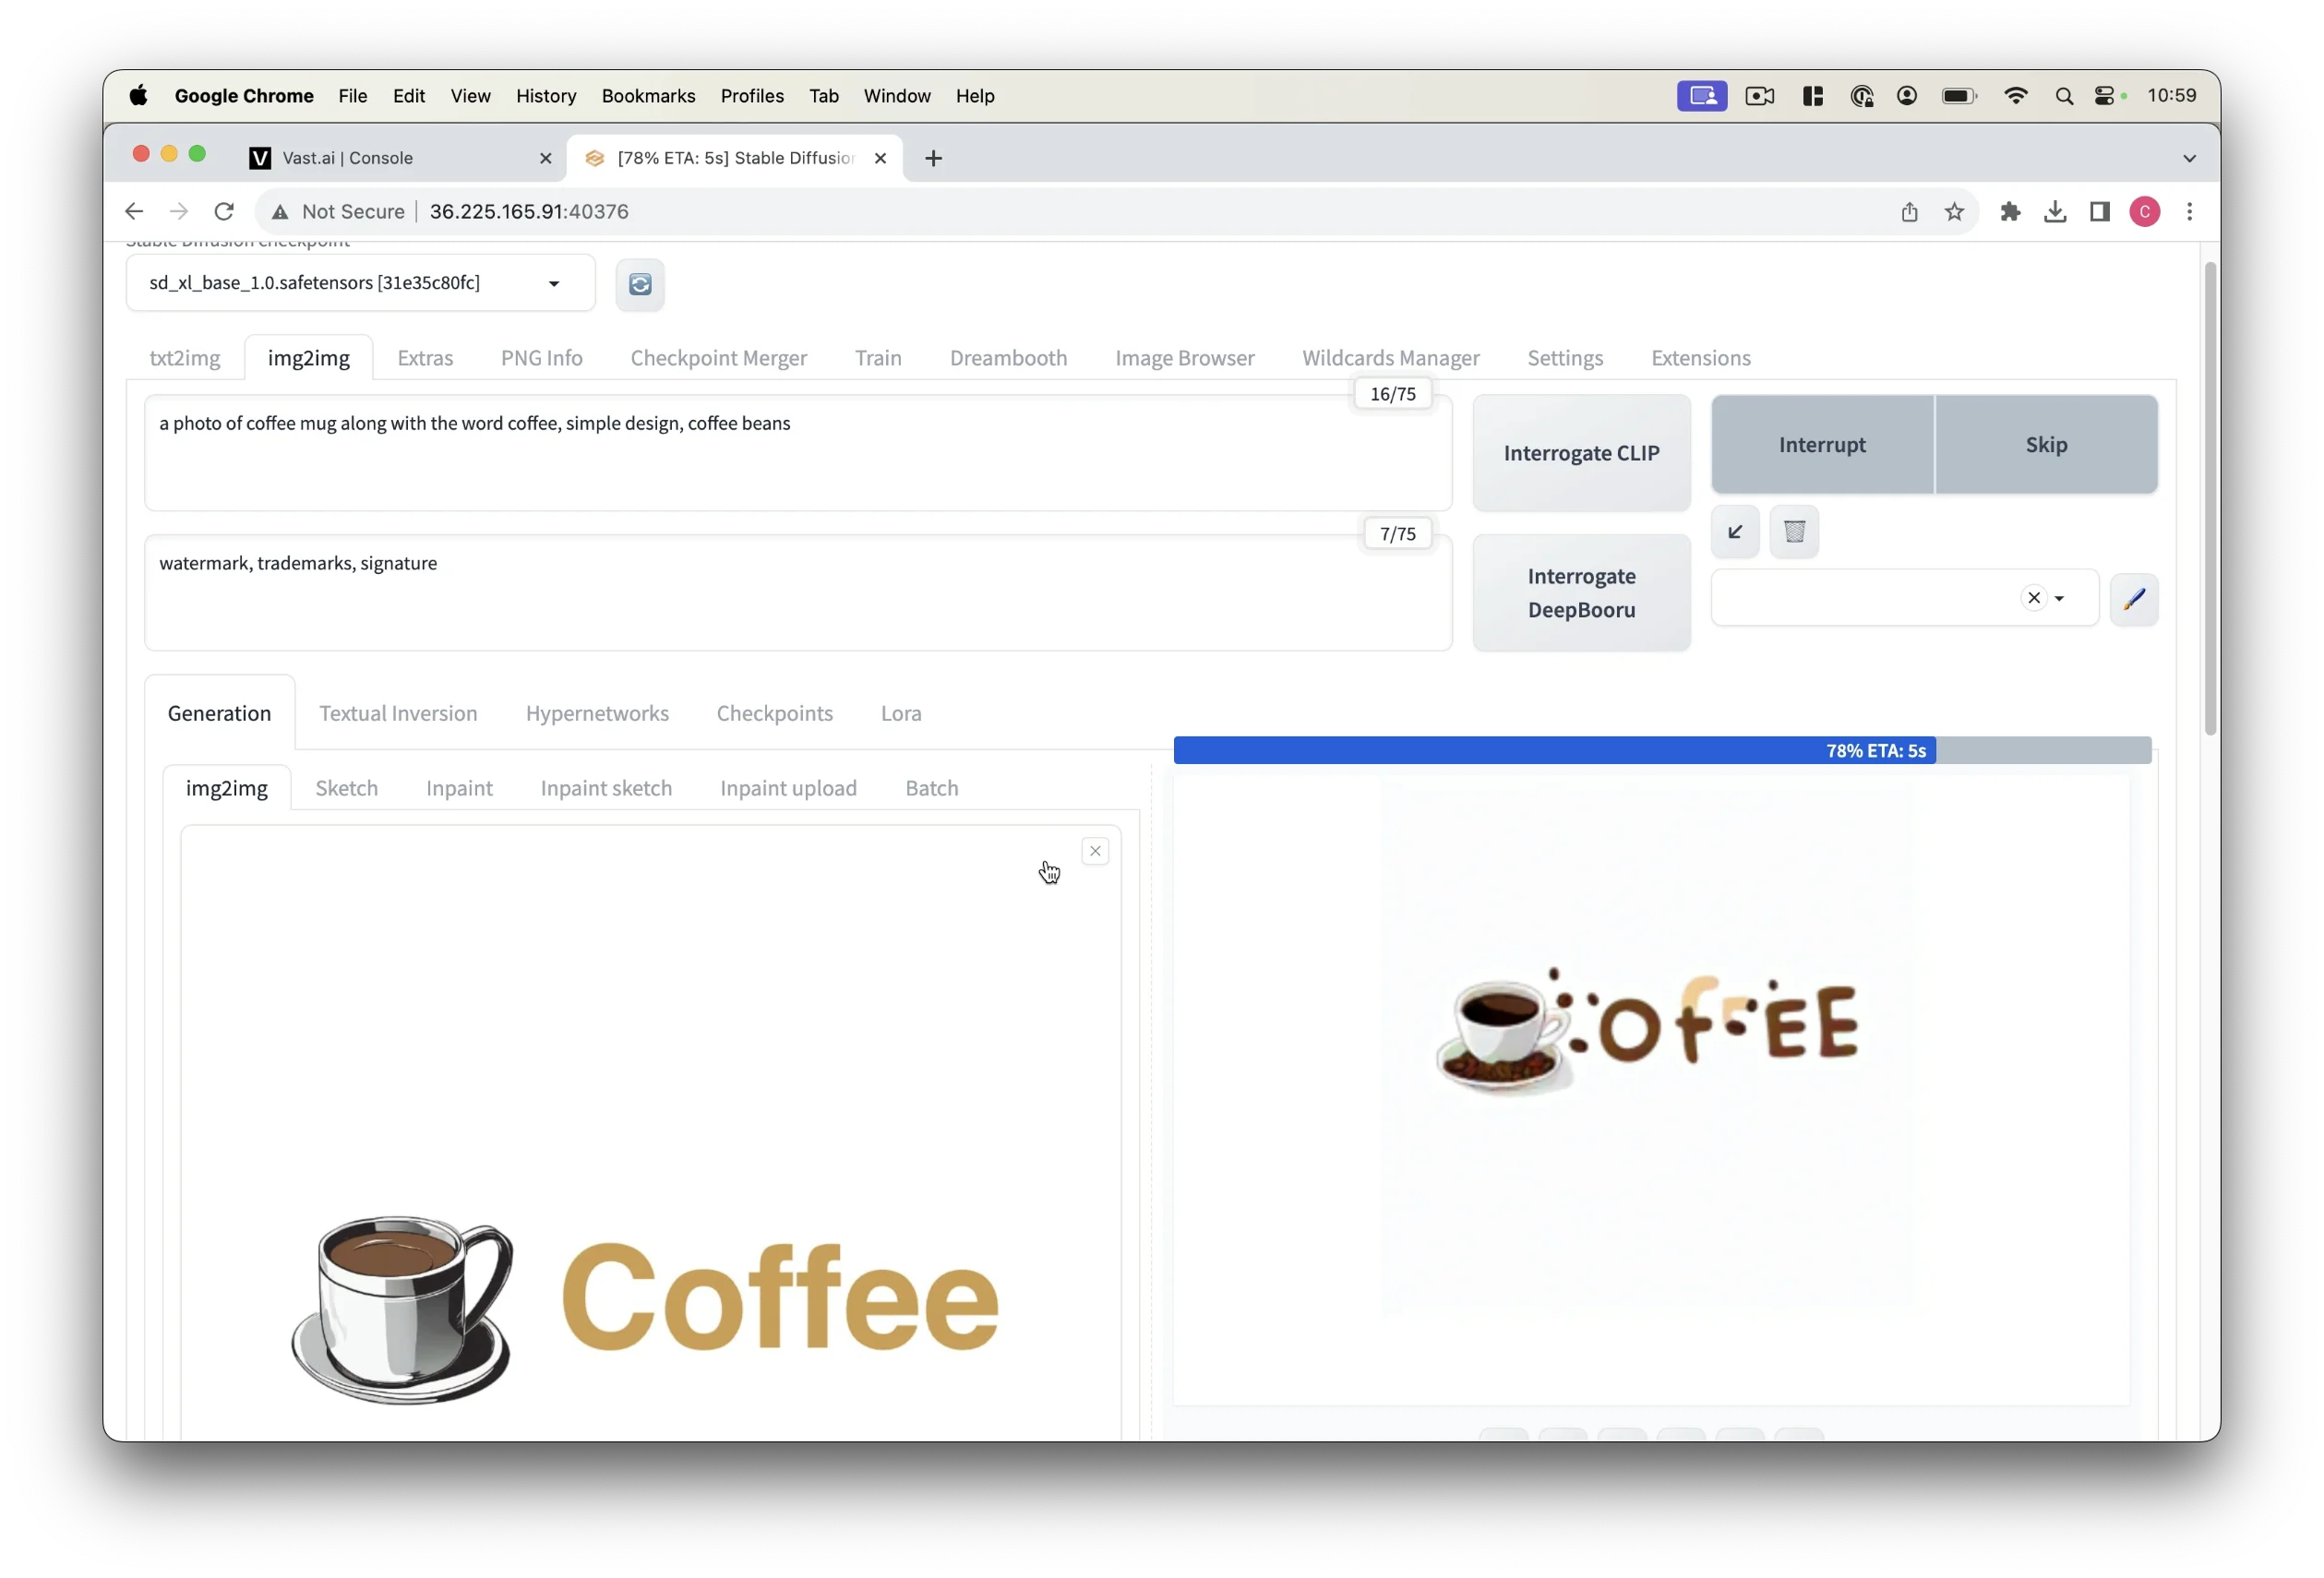
Task: Open the Chrome tab search chevron
Action: pos(2189,158)
